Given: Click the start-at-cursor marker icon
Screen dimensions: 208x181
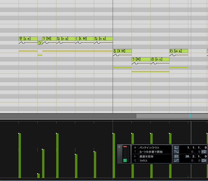Looking at the screenshot, I should click(x=135, y=152).
